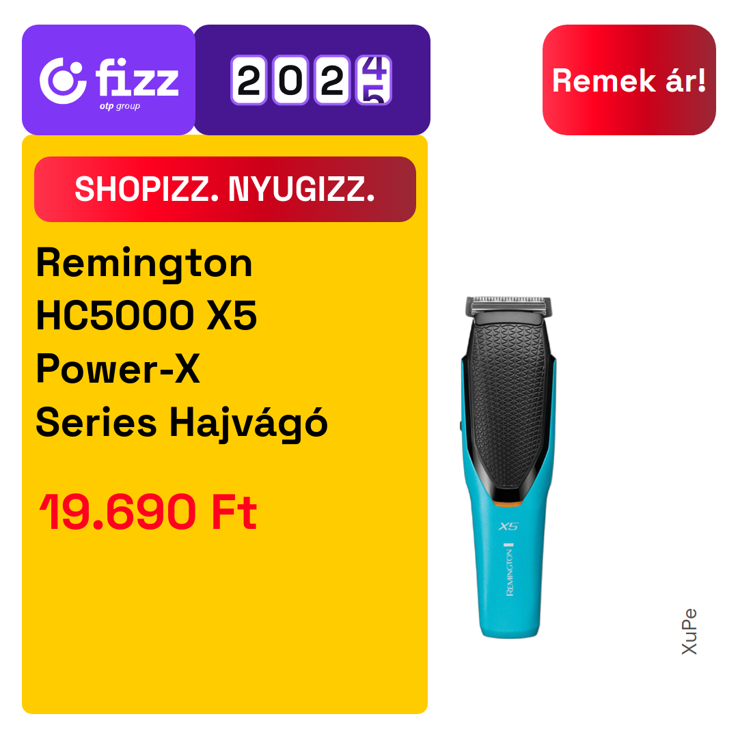Screen dimensions: 738x738
Task: Select the 'Remington' product title line
Action: 144,264
